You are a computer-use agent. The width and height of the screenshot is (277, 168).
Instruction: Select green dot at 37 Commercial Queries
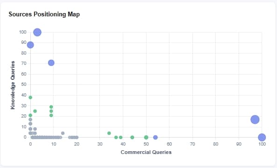click(x=116, y=137)
